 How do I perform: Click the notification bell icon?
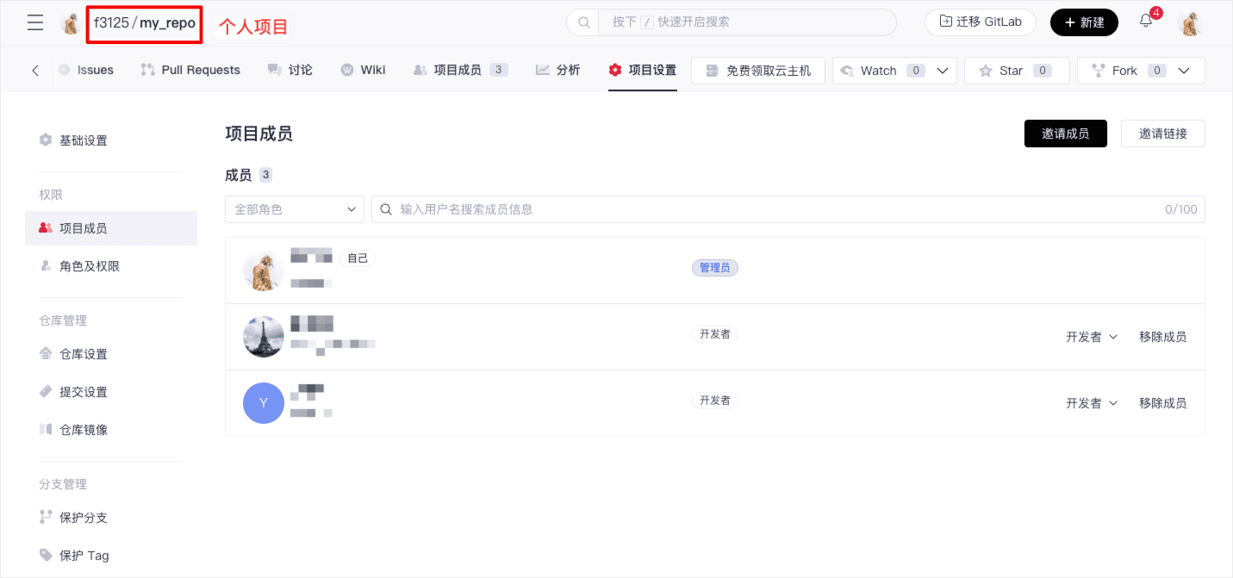click(x=1146, y=22)
